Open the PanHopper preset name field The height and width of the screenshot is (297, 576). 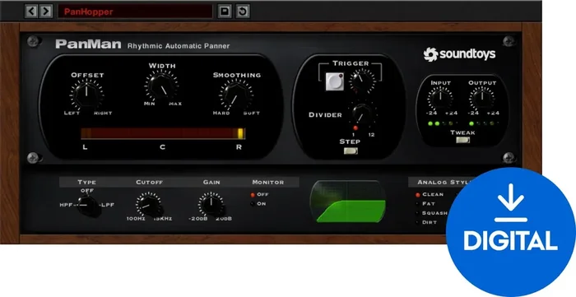pos(135,12)
